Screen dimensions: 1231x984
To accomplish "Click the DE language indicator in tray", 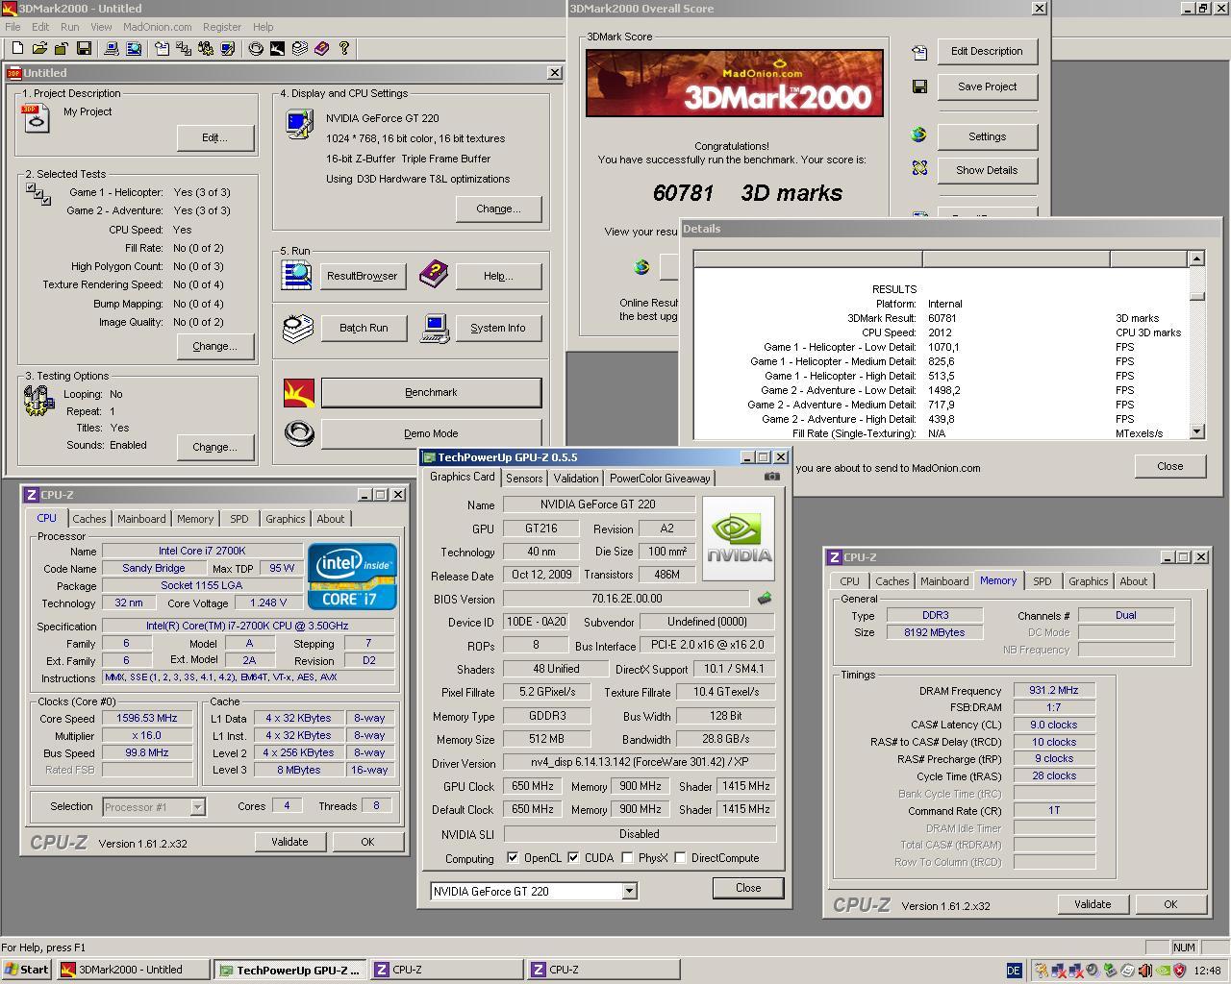I will coord(1013,971).
